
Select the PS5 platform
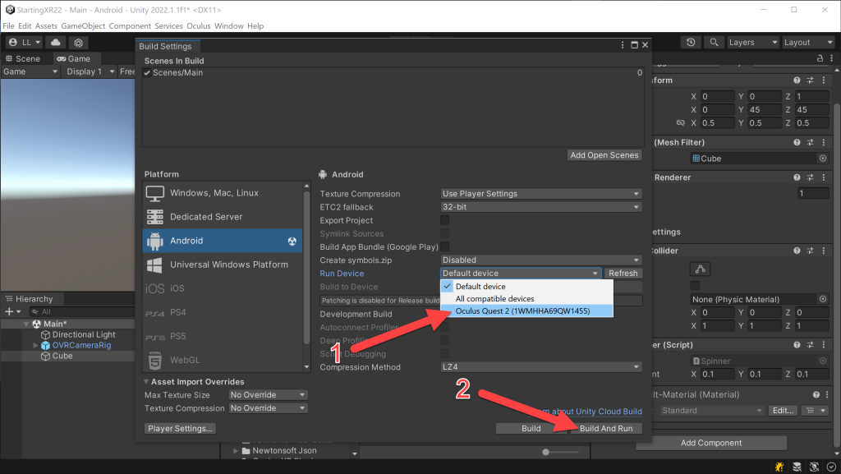[223, 336]
